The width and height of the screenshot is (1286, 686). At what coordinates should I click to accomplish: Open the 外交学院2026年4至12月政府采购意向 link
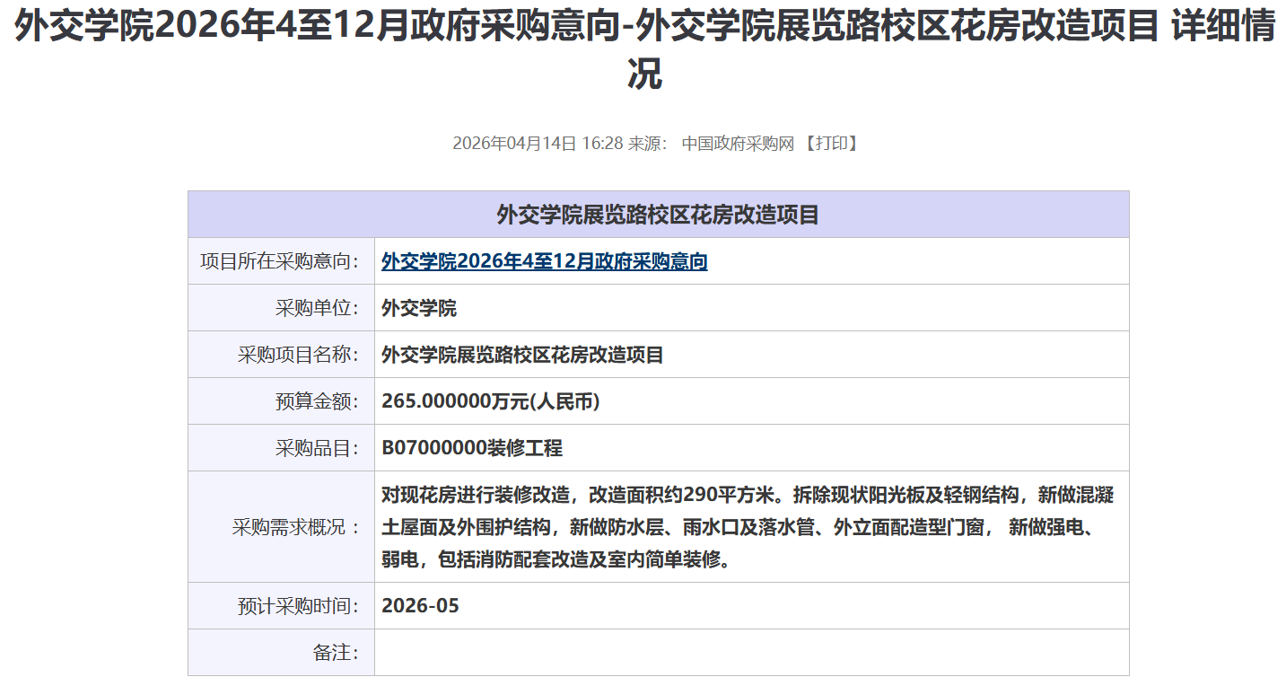point(544,261)
